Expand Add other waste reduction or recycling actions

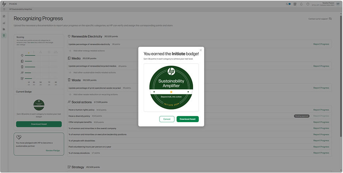tap(93, 95)
